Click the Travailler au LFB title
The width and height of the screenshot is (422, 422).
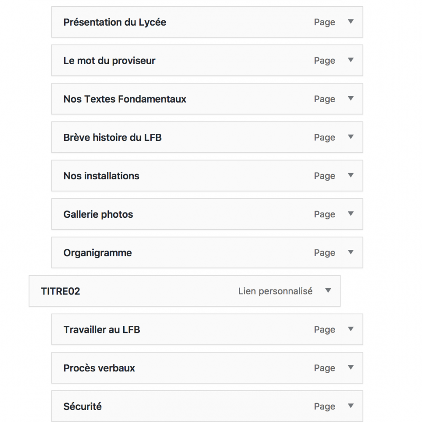coord(102,330)
